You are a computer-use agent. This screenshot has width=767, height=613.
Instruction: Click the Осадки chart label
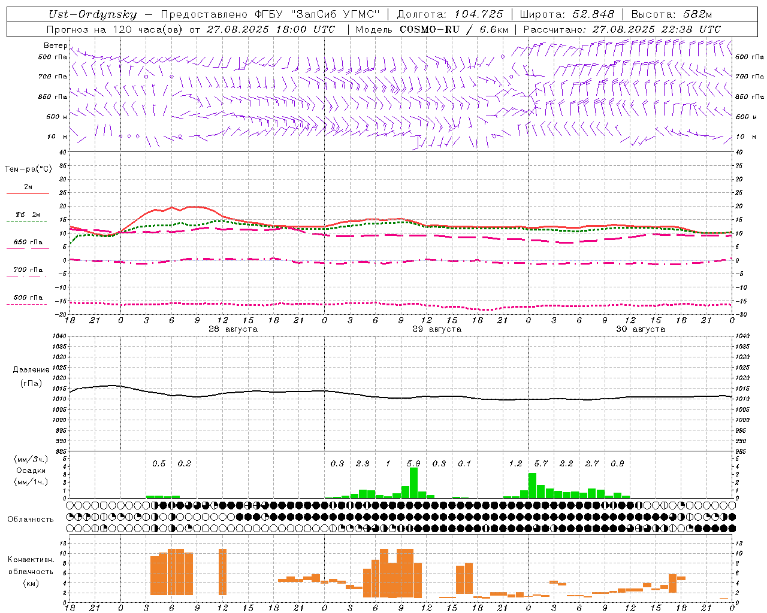31,471
